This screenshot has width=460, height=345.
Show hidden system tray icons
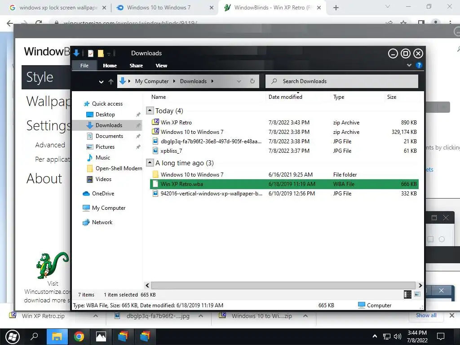tap(375, 336)
